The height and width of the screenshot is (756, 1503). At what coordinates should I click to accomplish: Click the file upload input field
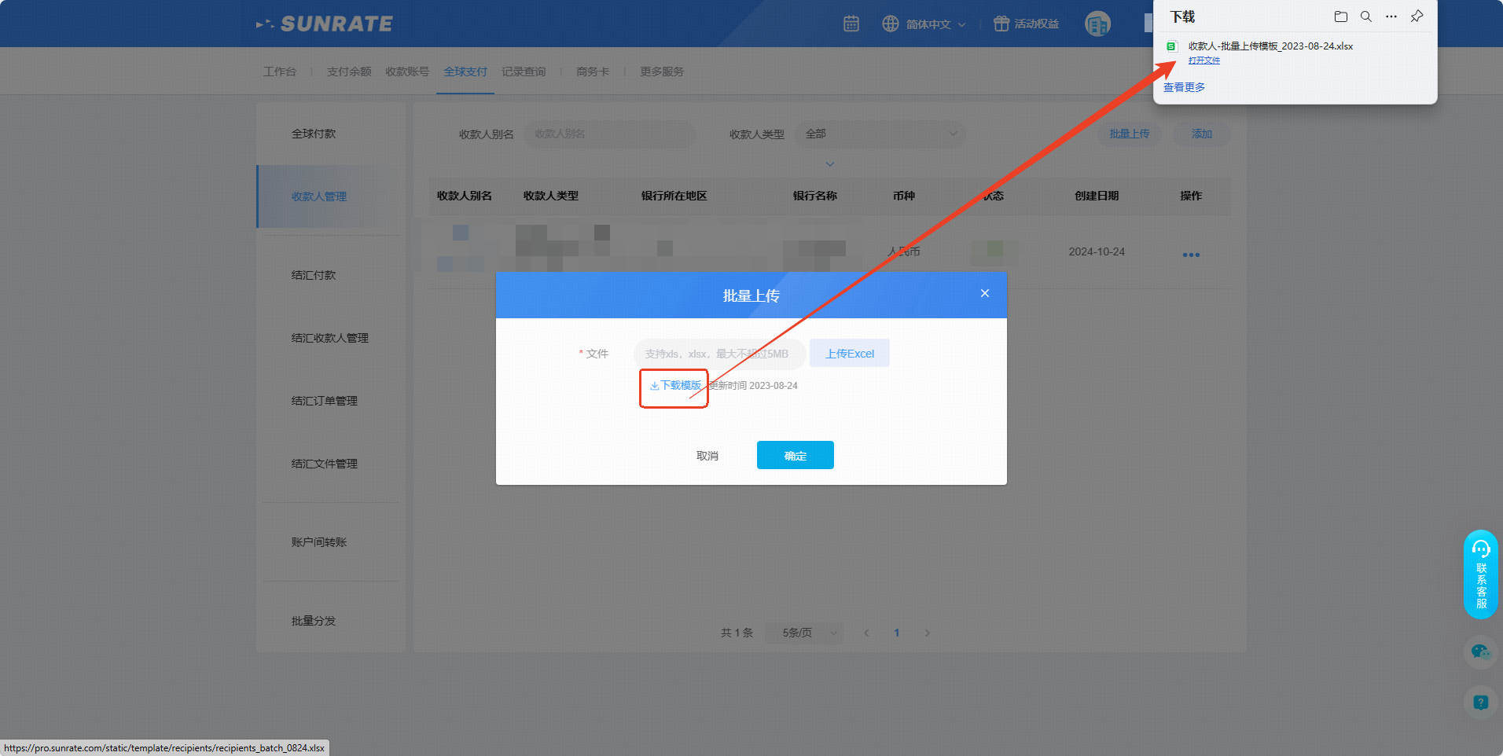[718, 354]
